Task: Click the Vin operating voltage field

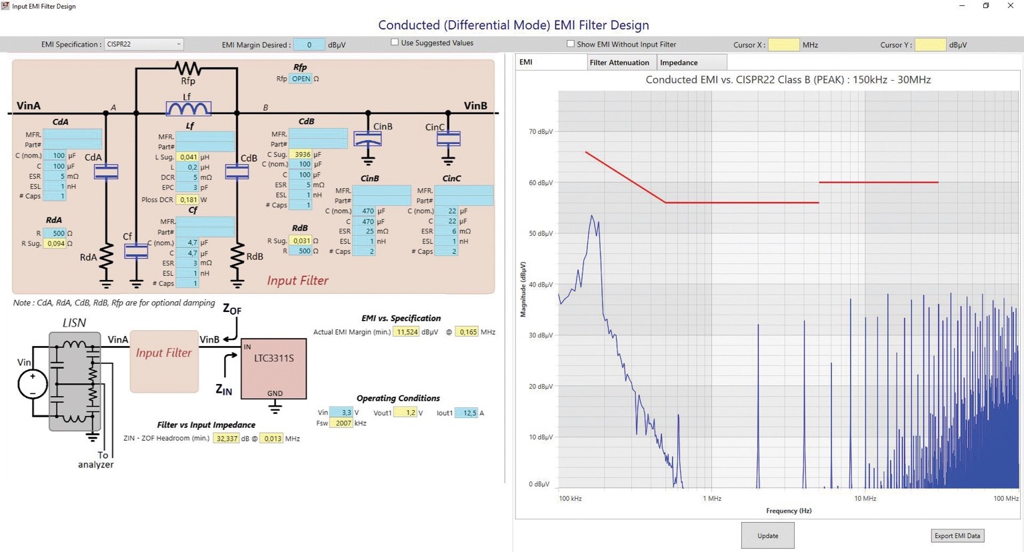Action: 341,413
